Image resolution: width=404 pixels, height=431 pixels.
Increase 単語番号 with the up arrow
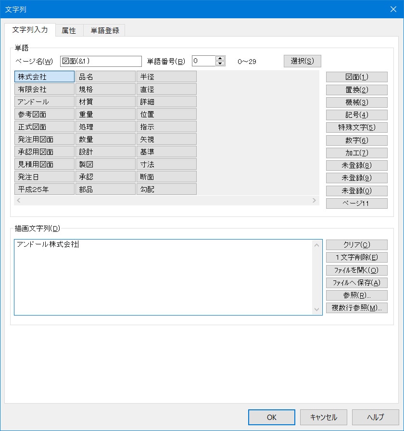[x=220, y=59]
